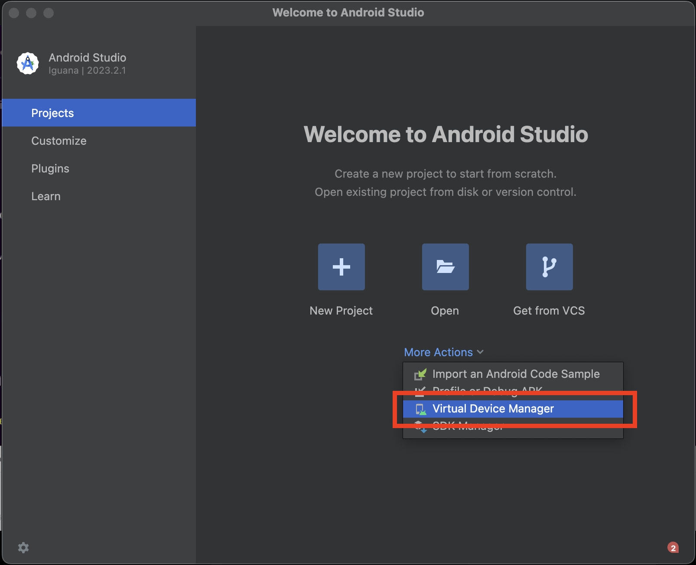Click the More Actions link
696x565 pixels.
[438, 352]
